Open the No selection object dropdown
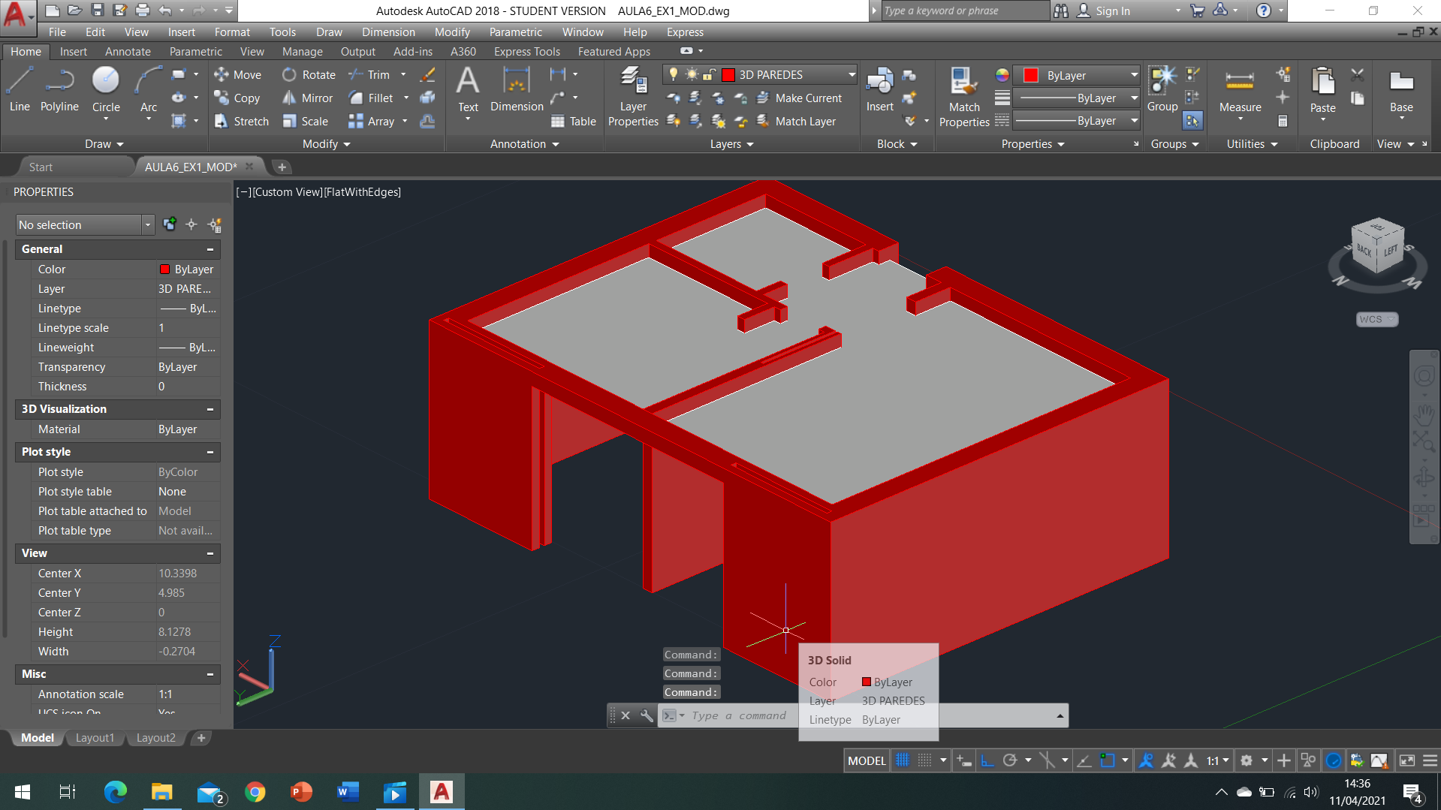1441x810 pixels. (x=147, y=225)
